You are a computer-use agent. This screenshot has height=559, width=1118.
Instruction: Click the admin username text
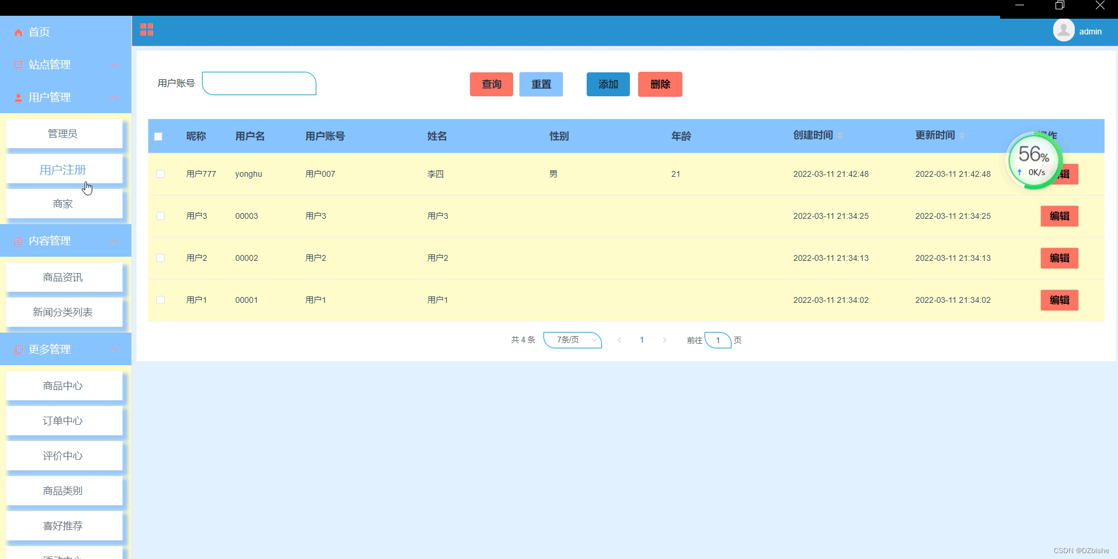pos(1090,32)
